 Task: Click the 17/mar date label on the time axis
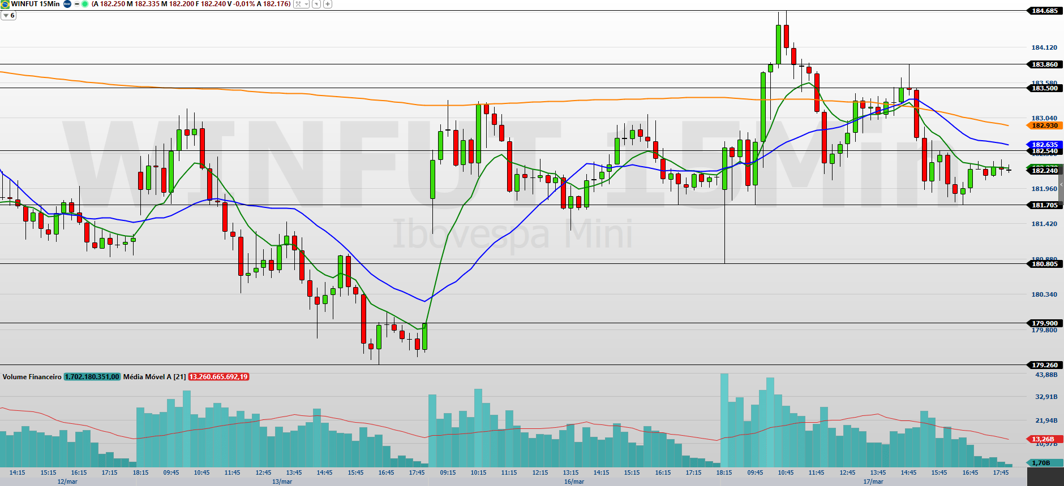tap(873, 481)
